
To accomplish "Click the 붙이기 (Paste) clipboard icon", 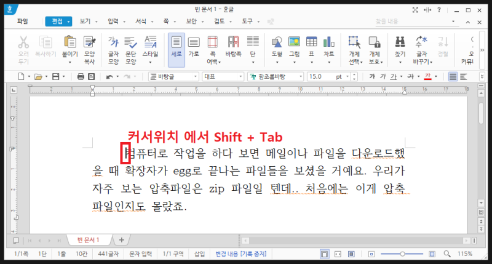I will pos(69,42).
